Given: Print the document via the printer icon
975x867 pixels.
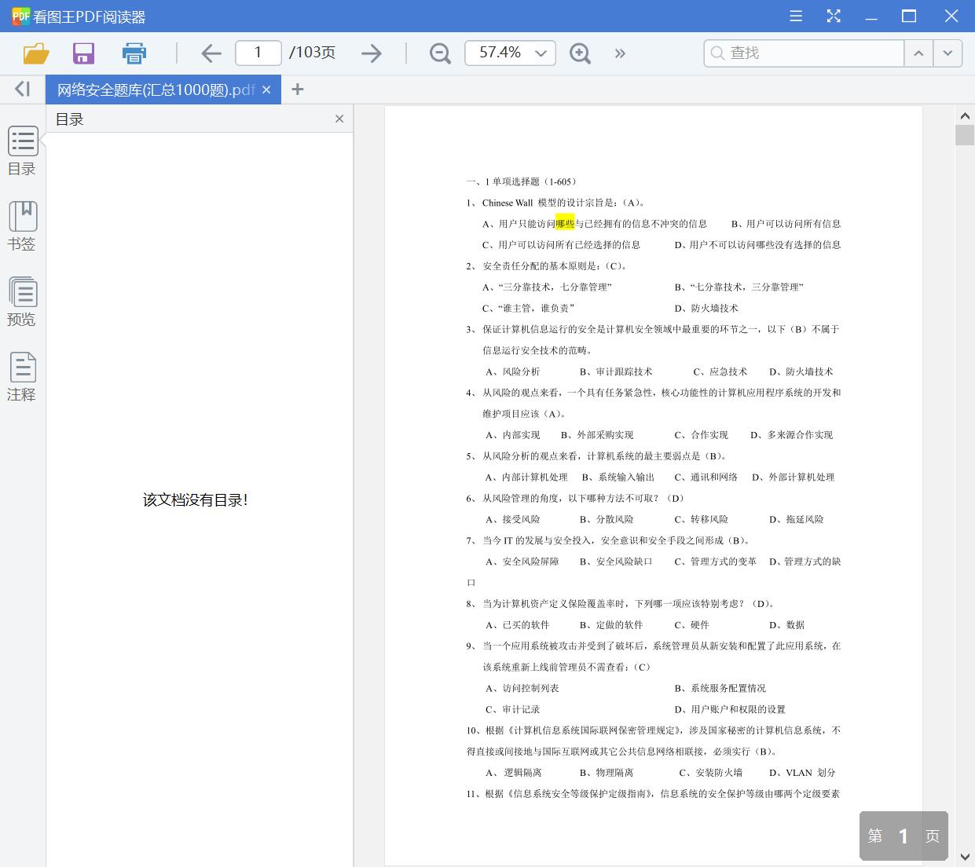Looking at the screenshot, I should coord(134,53).
